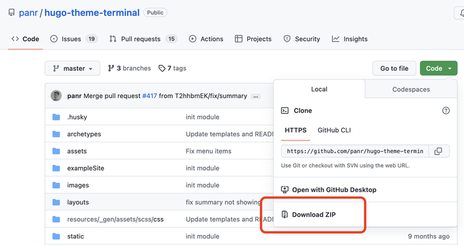
Task: Click panr's avatar in commit row
Action: point(56,96)
